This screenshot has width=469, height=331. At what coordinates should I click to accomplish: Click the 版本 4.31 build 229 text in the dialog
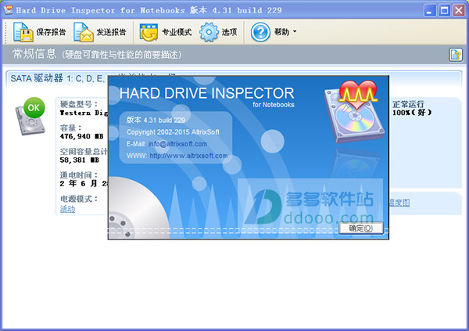click(156, 121)
